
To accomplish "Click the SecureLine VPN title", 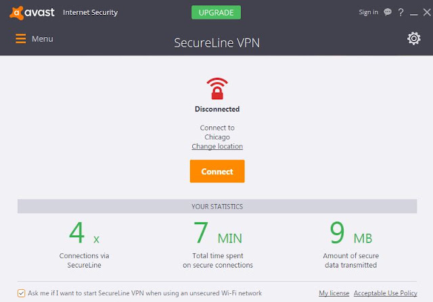I will 216,43.
